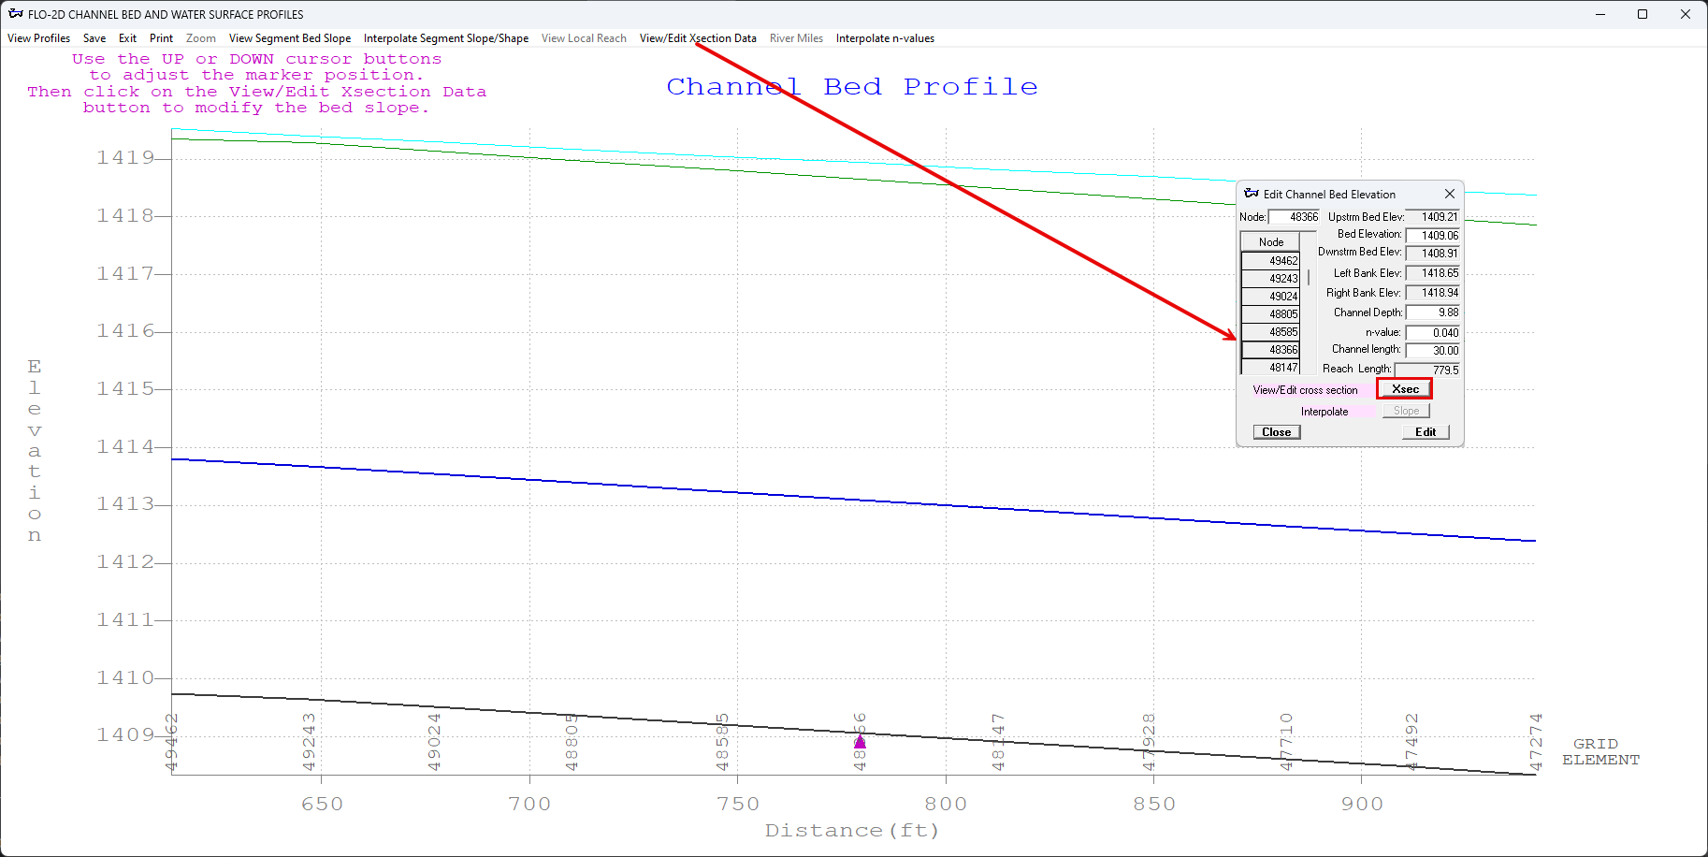Close the Edit Channel Bed Elevation dialog

click(x=1449, y=194)
